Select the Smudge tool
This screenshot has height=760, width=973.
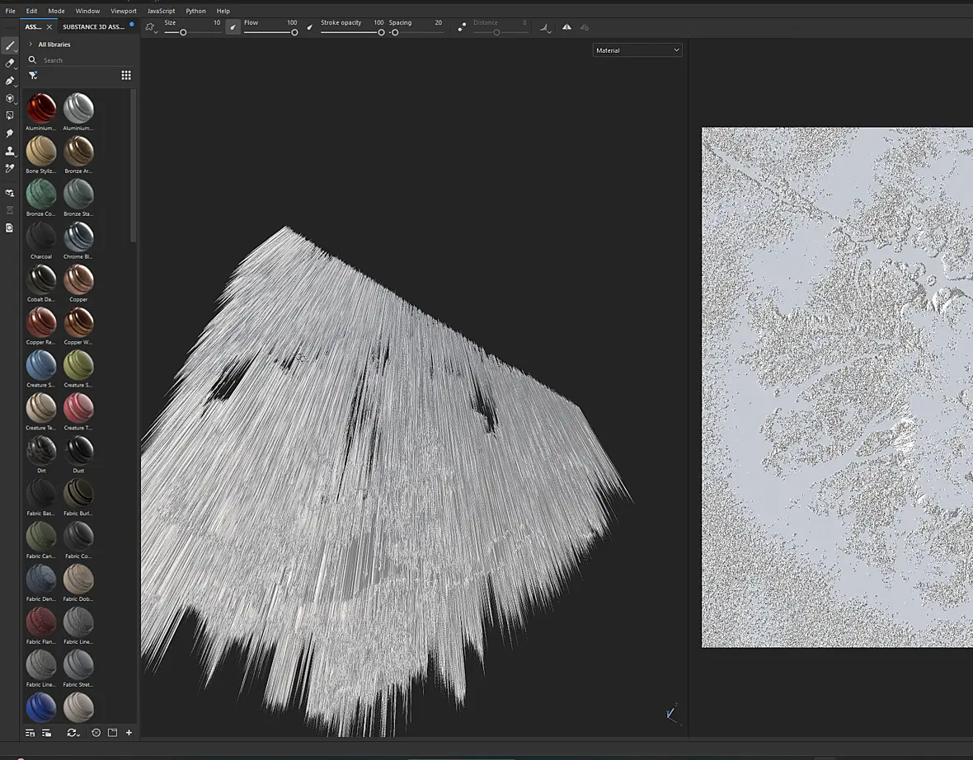(9, 133)
